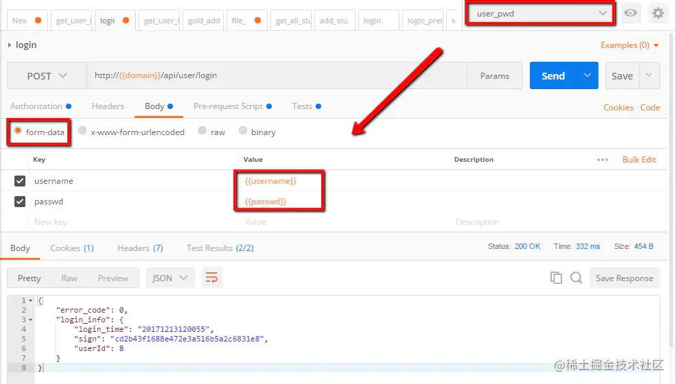Open the Save button dropdown arrow

pyautogui.click(x=649, y=75)
